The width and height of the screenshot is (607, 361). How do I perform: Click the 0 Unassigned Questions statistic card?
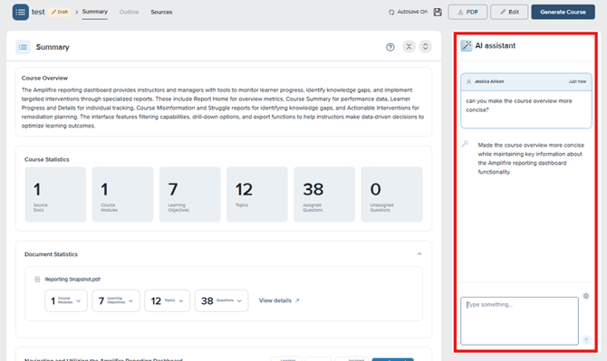click(391, 194)
